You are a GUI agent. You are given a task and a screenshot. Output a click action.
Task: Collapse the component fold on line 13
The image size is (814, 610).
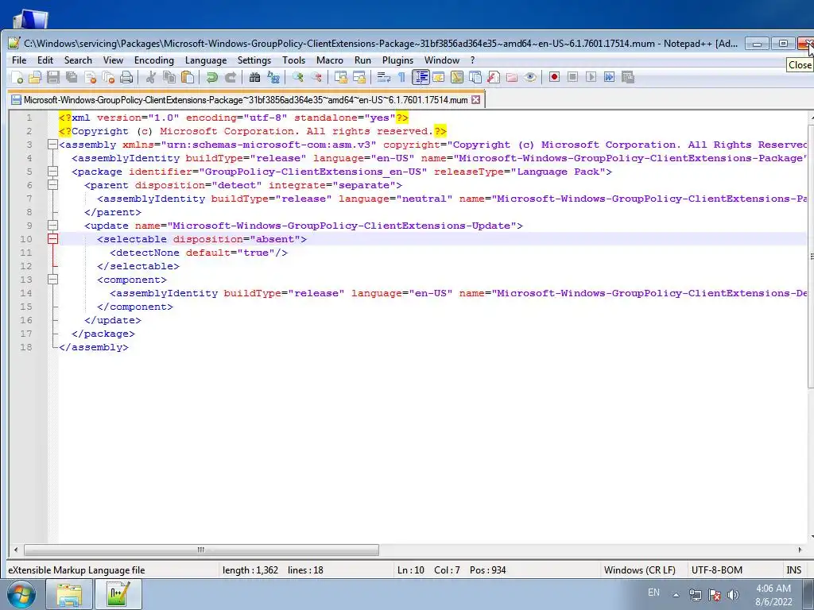tap(52, 280)
